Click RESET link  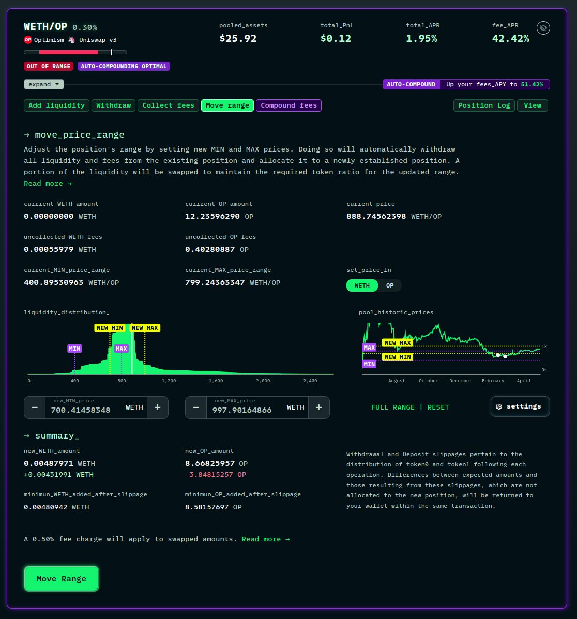click(438, 407)
